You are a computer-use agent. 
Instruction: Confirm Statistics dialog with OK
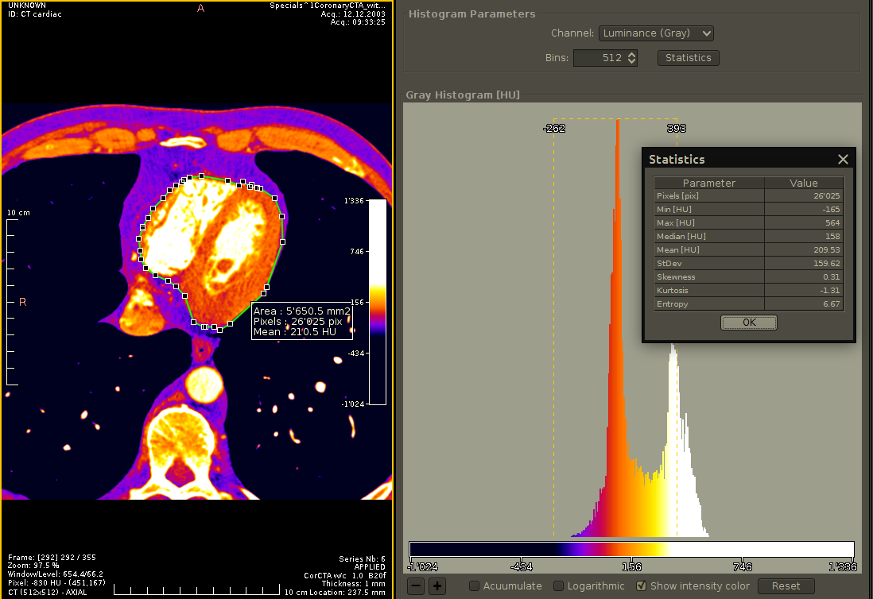tap(749, 323)
